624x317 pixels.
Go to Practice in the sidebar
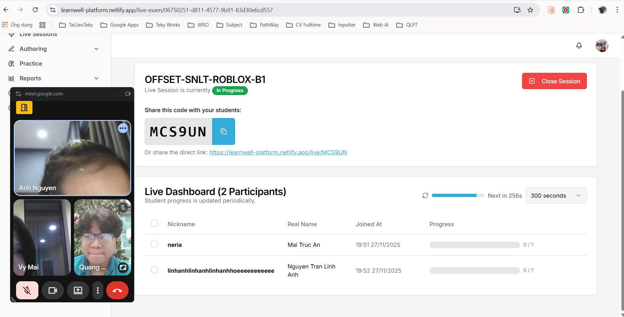(31, 64)
